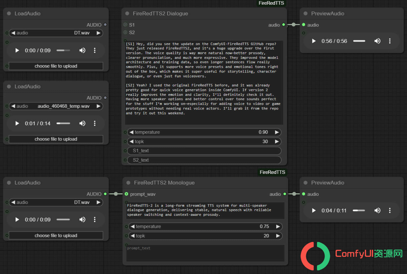Play the audio_460468_temp.wav clip

pos(17,123)
